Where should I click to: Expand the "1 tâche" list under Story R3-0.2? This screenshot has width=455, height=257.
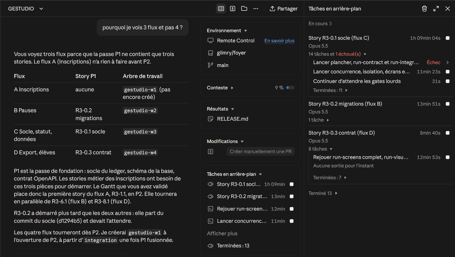click(x=328, y=120)
